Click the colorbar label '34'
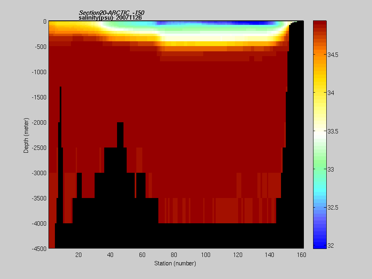 331,93
